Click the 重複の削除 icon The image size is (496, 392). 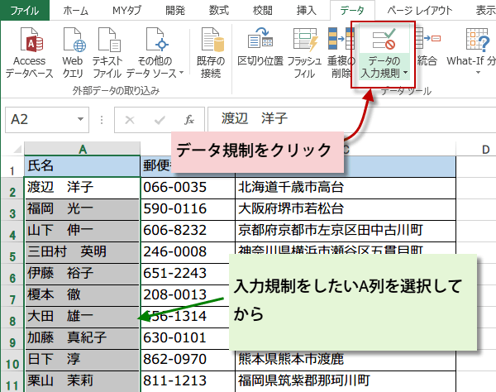pyautogui.click(x=341, y=49)
